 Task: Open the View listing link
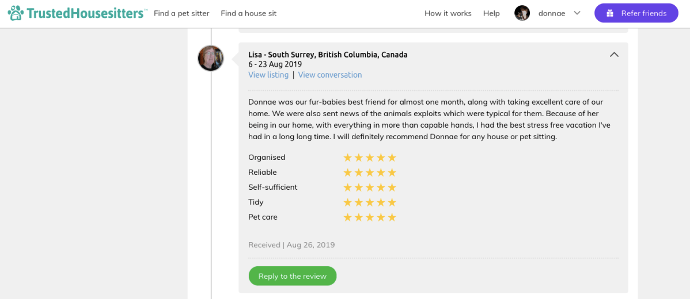coord(268,75)
